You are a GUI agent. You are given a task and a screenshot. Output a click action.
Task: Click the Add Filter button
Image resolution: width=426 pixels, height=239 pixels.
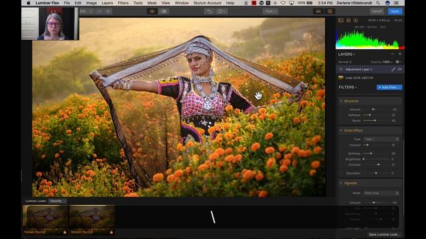tap(389, 87)
